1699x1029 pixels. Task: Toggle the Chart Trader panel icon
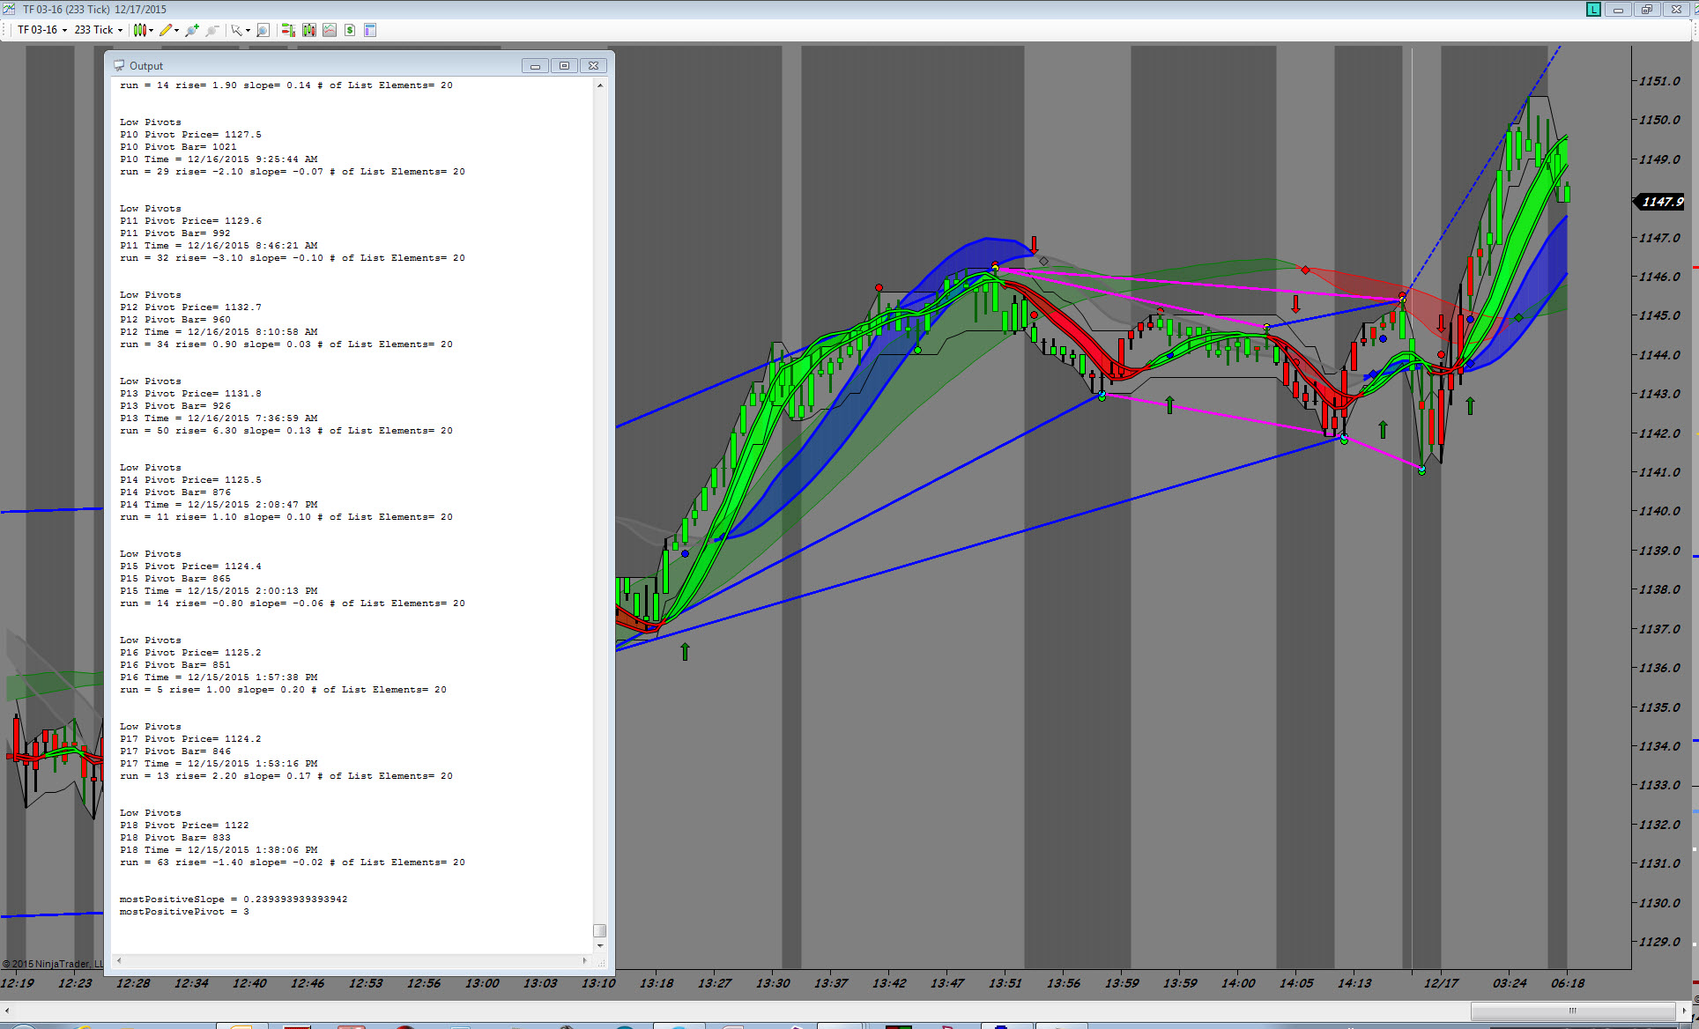click(x=288, y=30)
